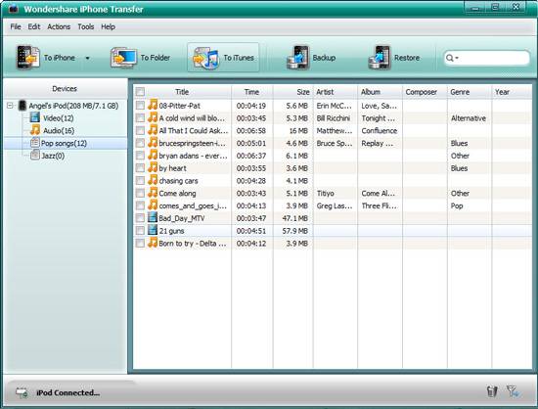538x409 pixels.
Task: Open the To iPhone dropdown arrow
Action: [87, 58]
